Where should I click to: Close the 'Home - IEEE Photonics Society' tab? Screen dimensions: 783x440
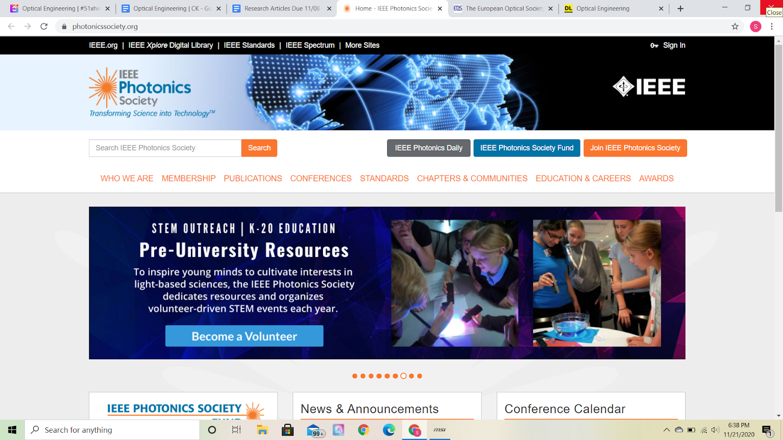pyautogui.click(x=440, y=8)
